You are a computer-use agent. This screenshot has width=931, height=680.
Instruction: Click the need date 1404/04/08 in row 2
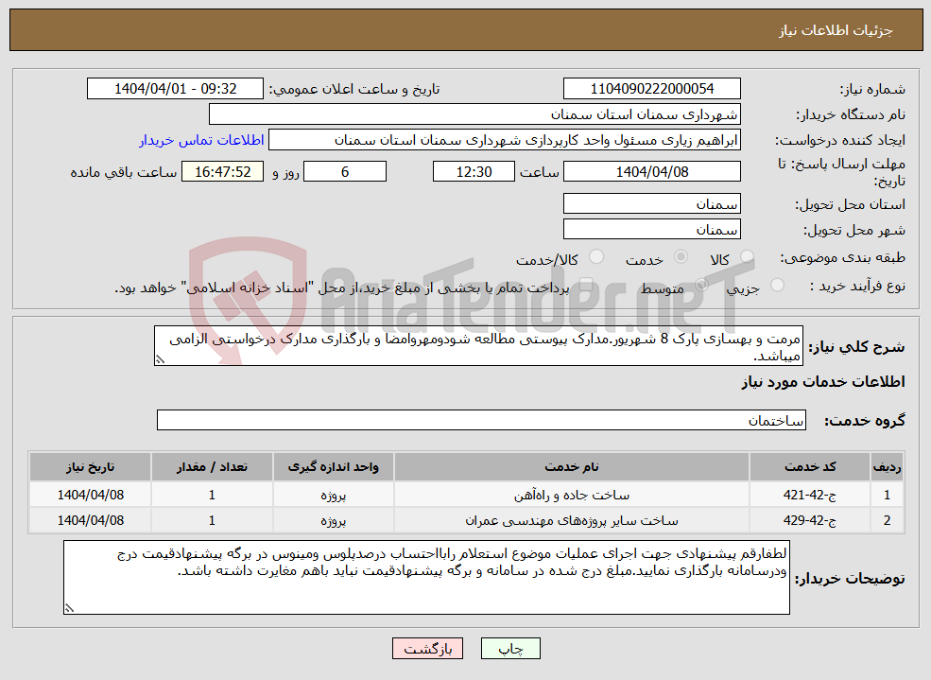(90, 520)
